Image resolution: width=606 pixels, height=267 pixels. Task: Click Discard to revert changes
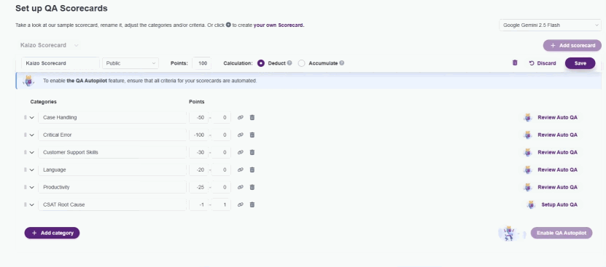(543, 63)
